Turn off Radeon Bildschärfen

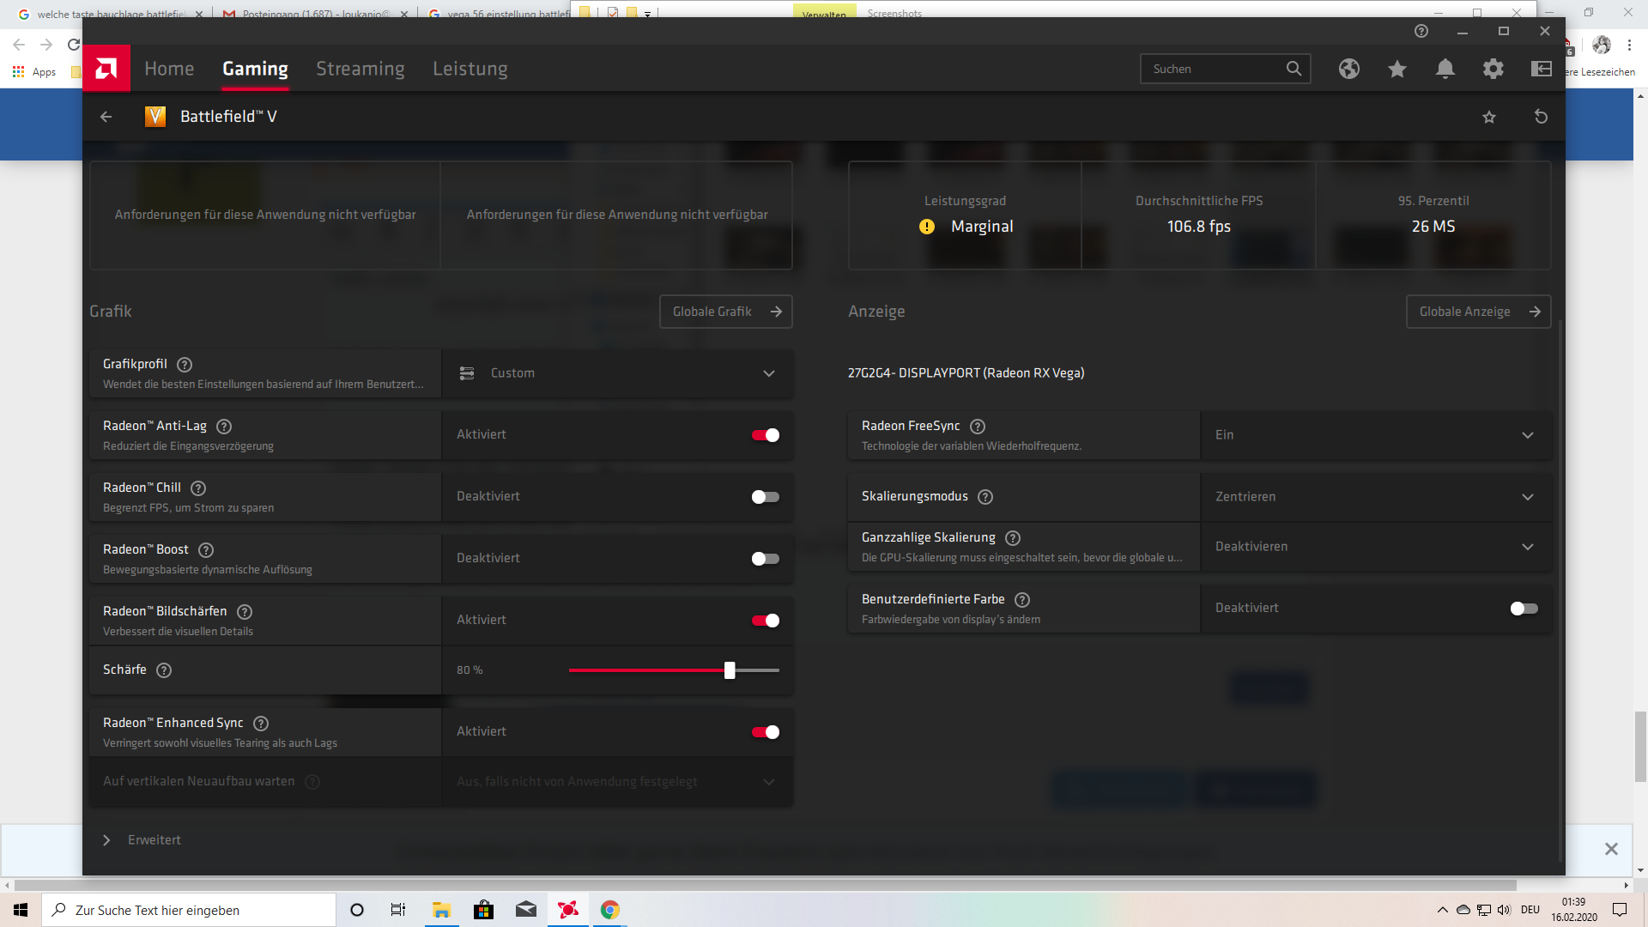[766, 621]
